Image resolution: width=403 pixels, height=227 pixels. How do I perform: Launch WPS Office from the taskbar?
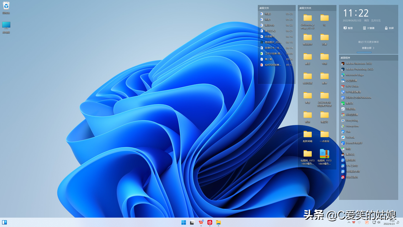[x=201, y=222]
